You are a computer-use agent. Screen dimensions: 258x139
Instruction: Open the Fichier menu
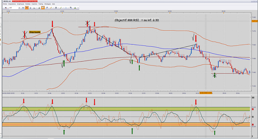point(5,4)
